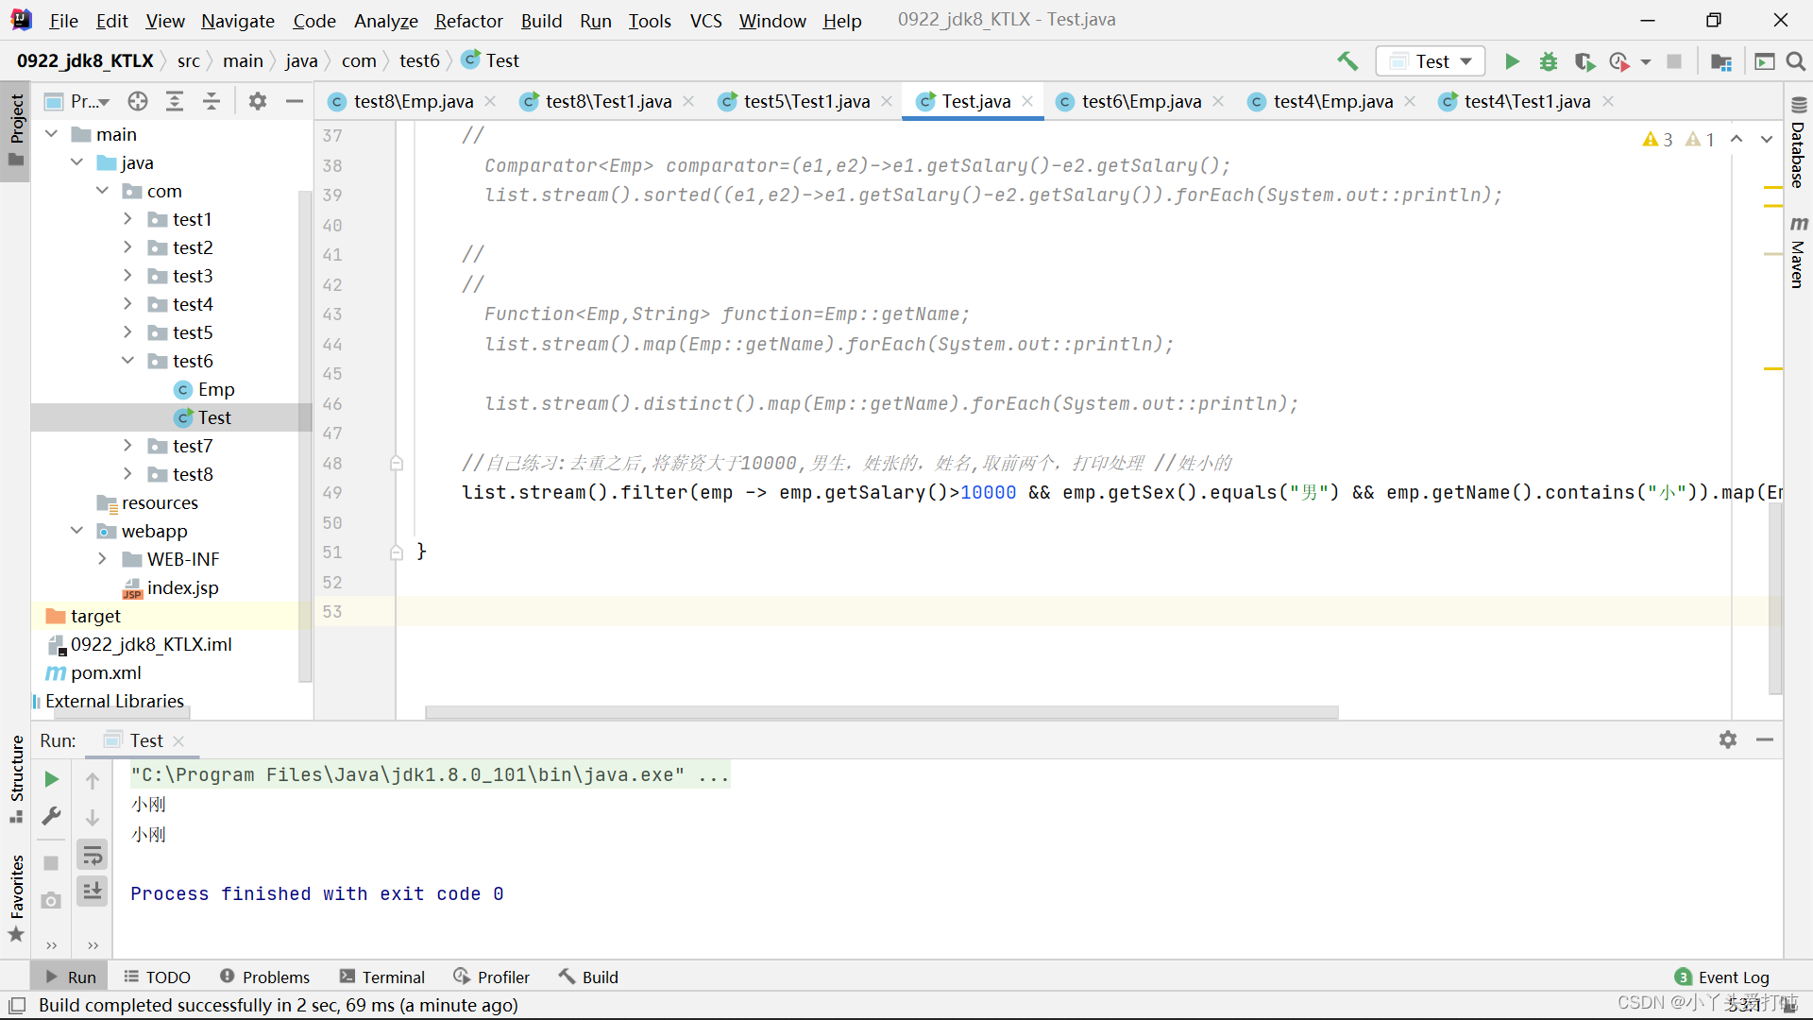Screen dimensions: 1813x1020
Task: Click the Profile run icon
Action: coord(1619,61)
